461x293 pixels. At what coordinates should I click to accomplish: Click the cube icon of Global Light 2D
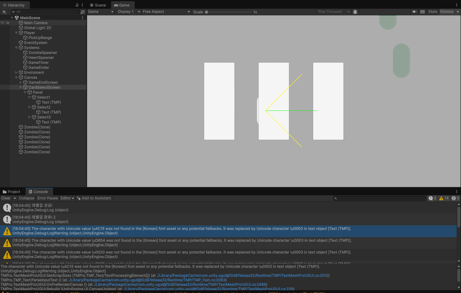click(x=21, y=28)
